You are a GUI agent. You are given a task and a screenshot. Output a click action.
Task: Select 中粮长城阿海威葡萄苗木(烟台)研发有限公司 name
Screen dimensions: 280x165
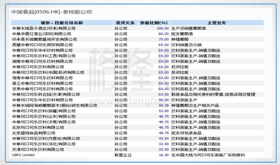coord(55,106)
